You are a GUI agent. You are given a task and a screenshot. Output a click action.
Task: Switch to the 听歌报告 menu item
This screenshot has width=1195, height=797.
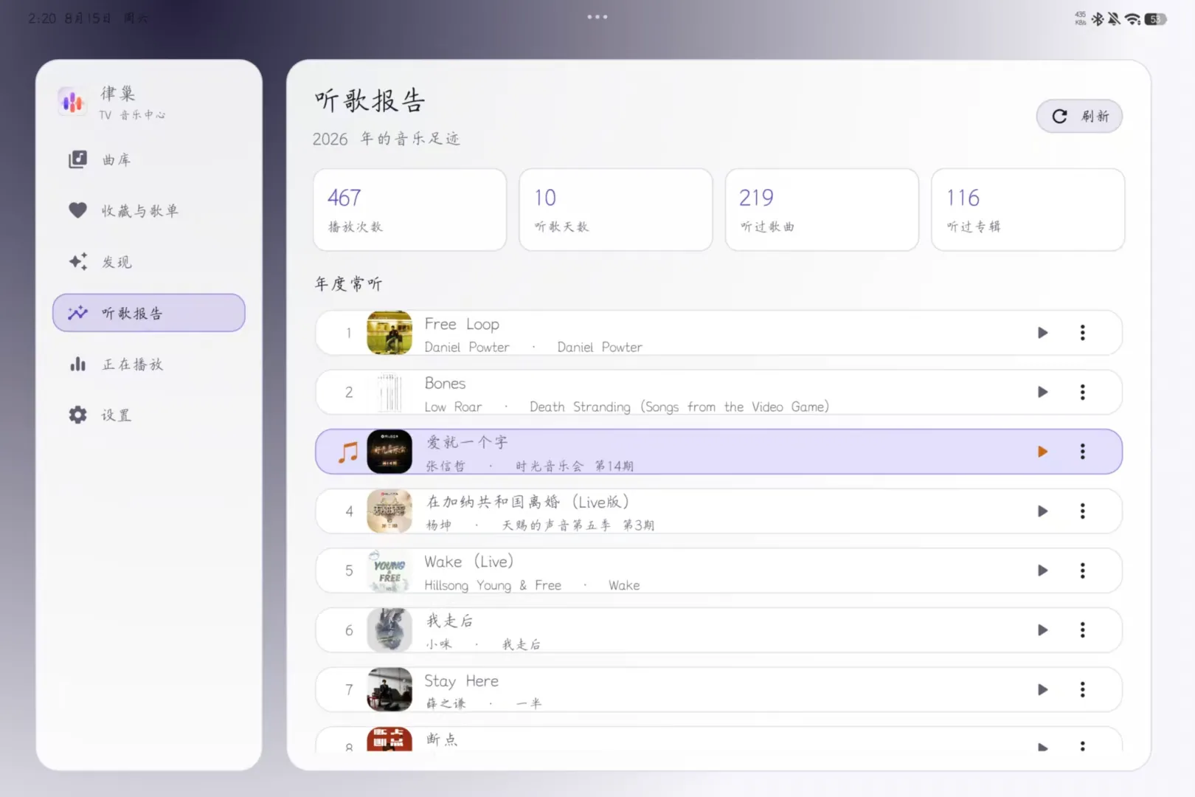coord(149,313)
